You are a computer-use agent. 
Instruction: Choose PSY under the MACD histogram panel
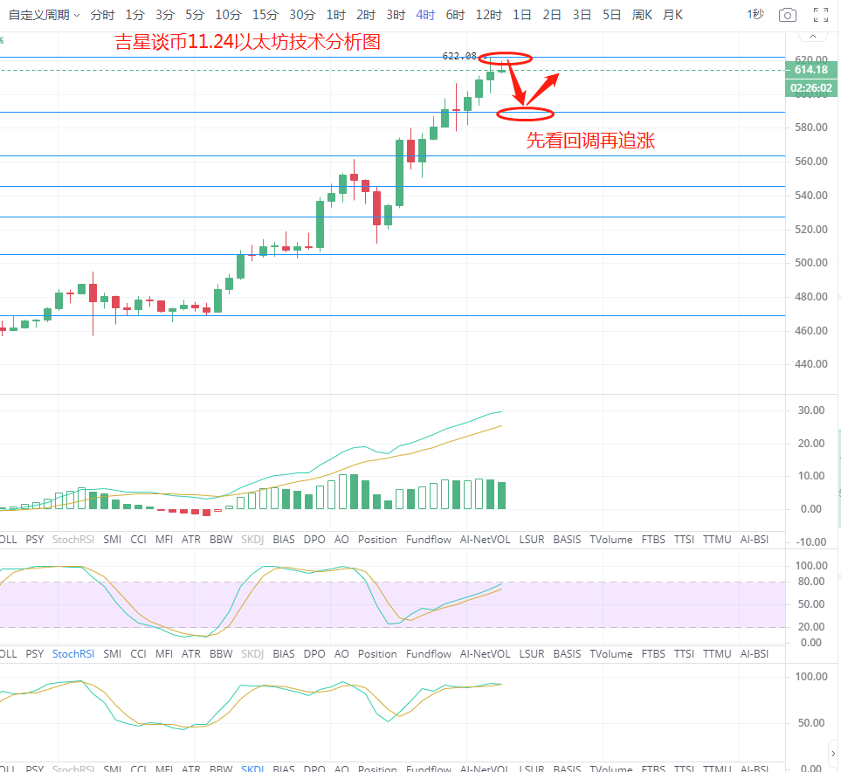tap(35, 539)
